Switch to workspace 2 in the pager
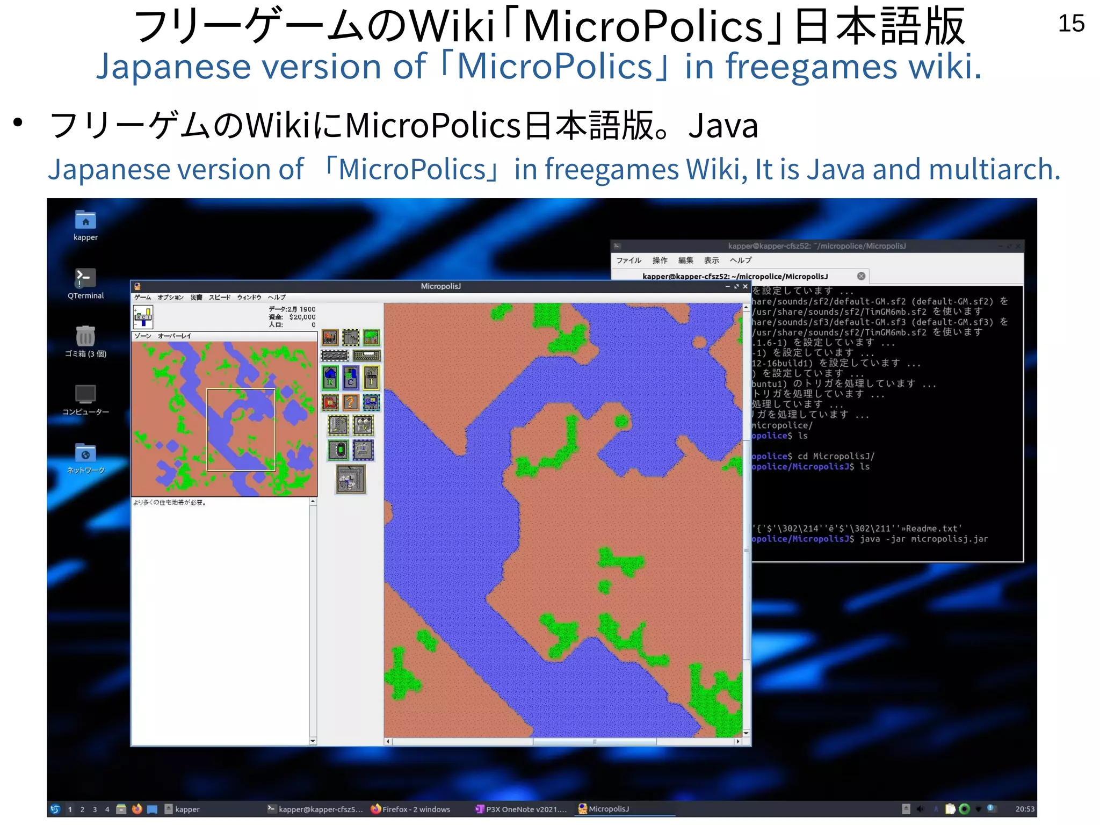Screen dimensions: 1100x825 (82, 809)
